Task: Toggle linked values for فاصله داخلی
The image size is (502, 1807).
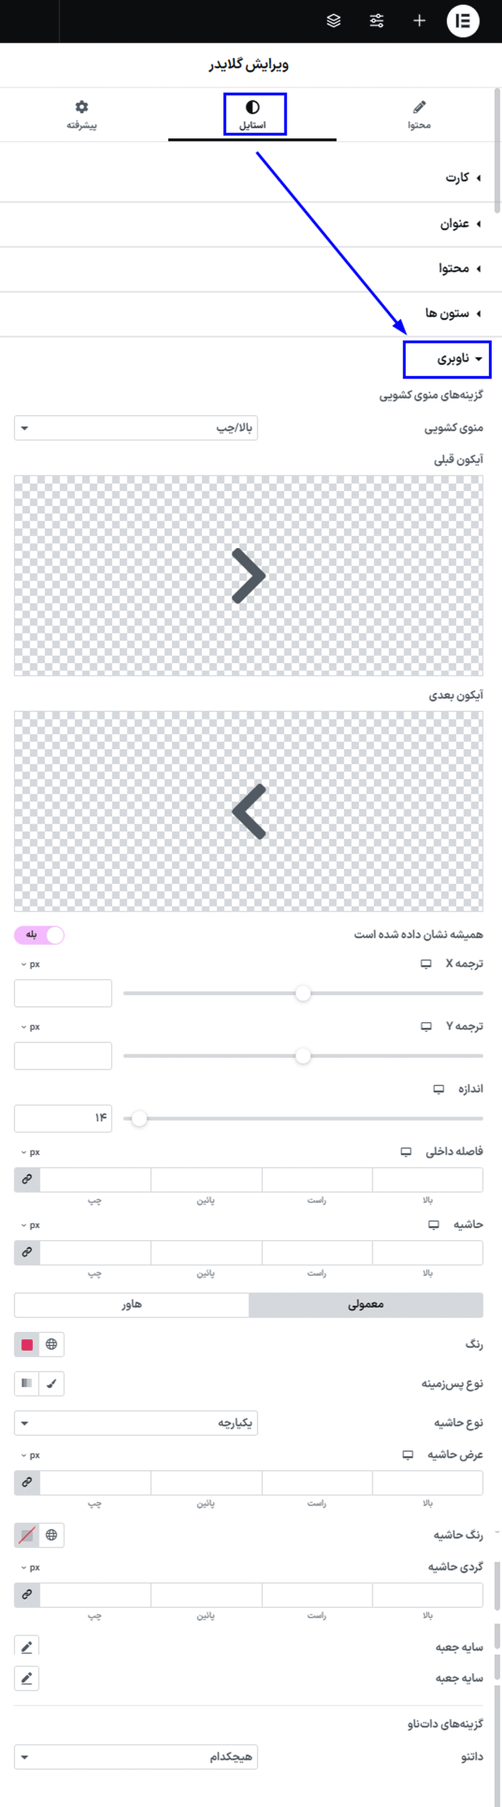Action: 26,1179
